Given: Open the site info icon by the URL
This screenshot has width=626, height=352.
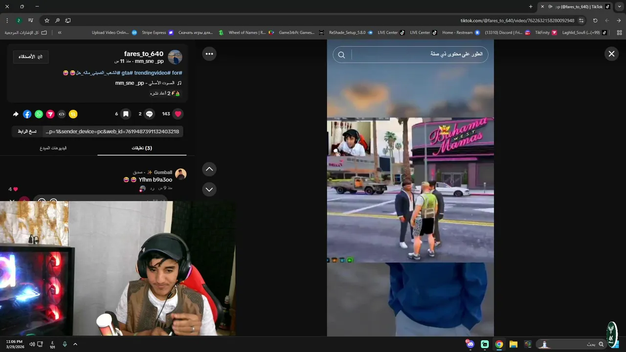Looking at the screenshot, I should [x=581, y=21].
